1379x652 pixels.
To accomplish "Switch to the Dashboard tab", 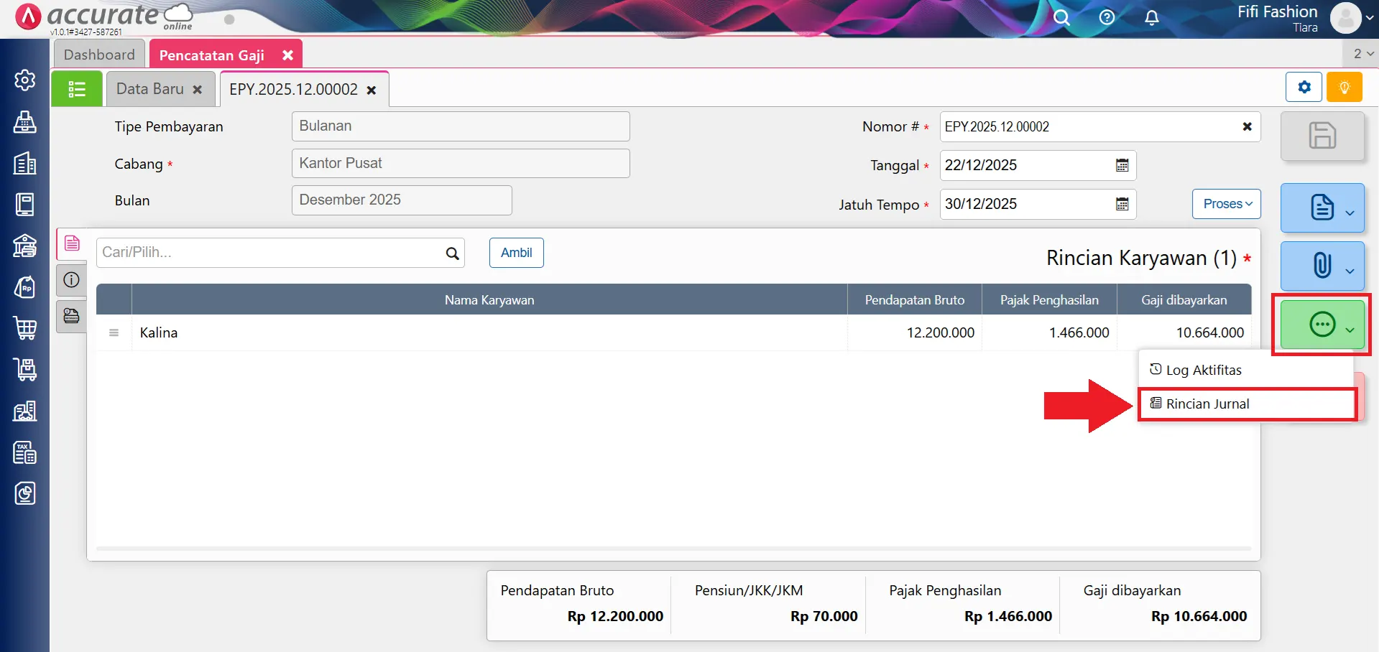I will click(x=99, y=55).
